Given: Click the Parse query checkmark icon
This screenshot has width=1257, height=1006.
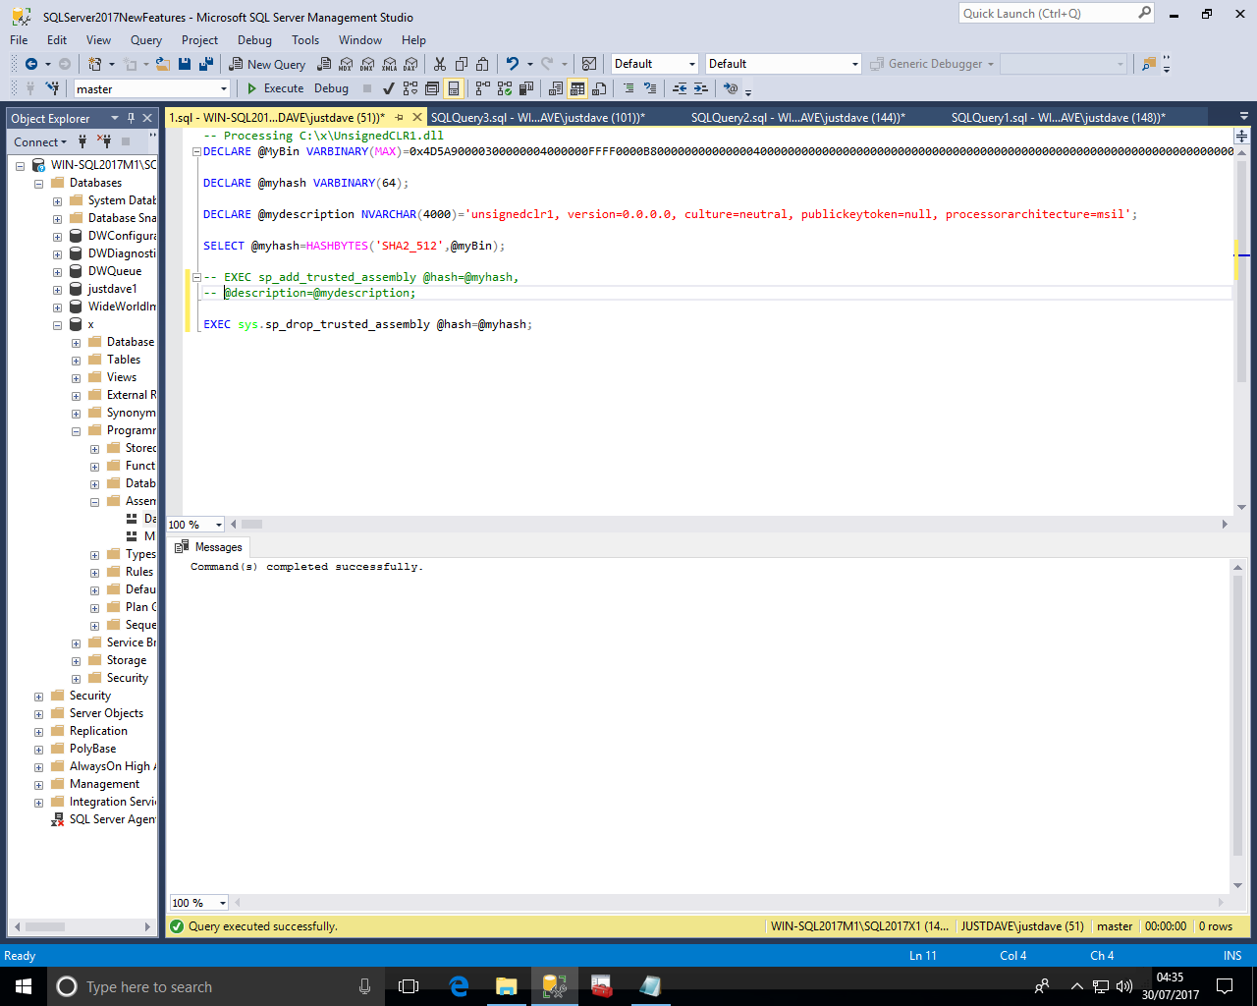Looking at the screenshot, I should pyautogui.click(x=388, y=88).
